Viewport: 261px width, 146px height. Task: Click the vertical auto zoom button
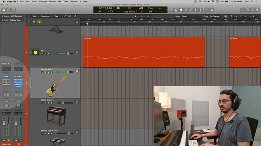pyautogui.click(x=231, y=16)
